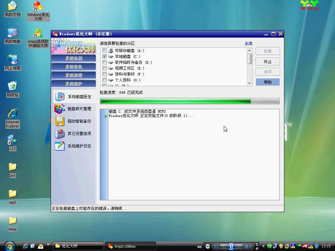
Task: Select 我的文档 desktop icon
Action: click(13, 9)
